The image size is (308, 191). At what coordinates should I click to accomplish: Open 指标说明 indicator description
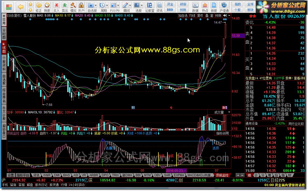pyautogui.click(x=222, y=133)
